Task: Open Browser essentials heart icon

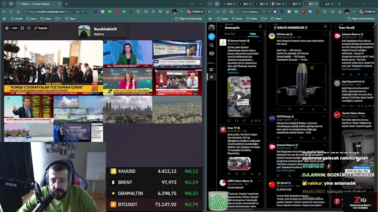Action: (160, 11)
